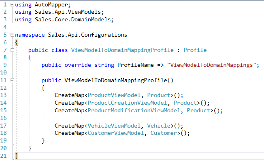The width and height of the screenshot is (264, 161).
Task: Click the Vehicle type on line 17
Action: click(159, 126)
